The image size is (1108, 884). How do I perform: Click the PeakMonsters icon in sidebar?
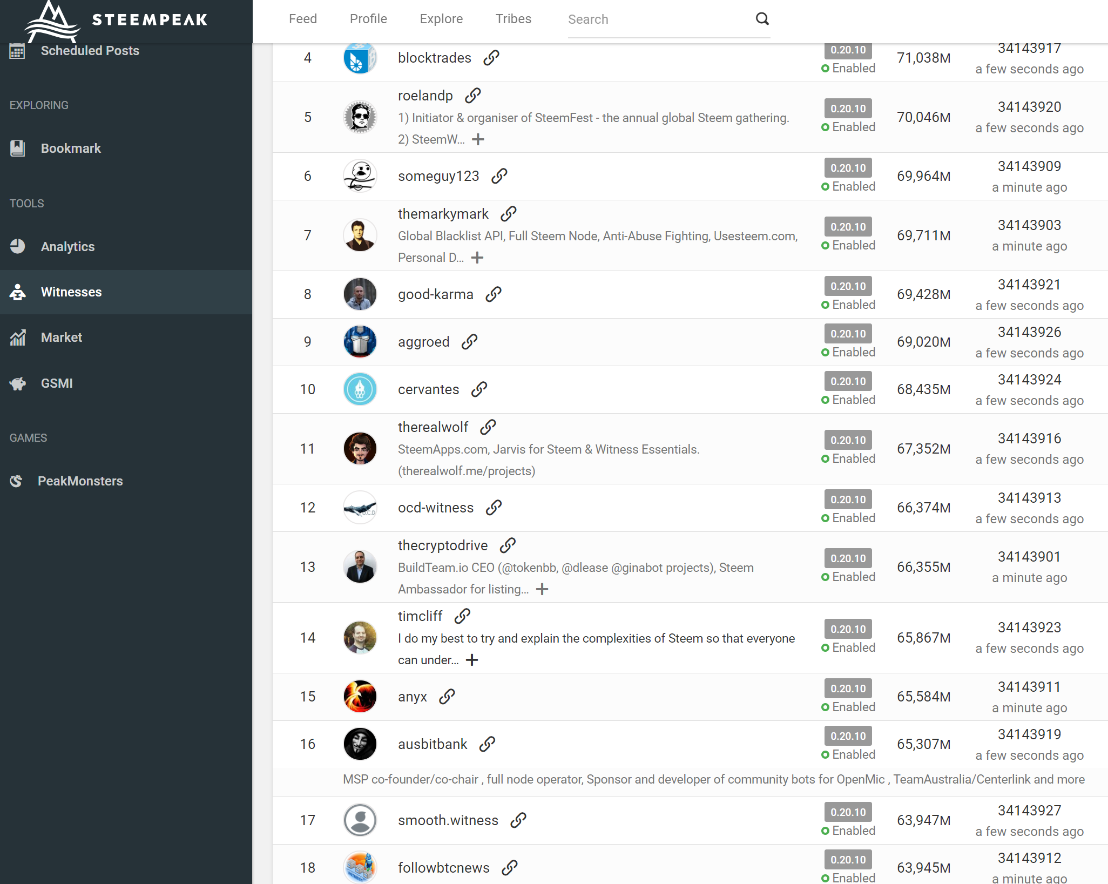(x=16, y=481)
